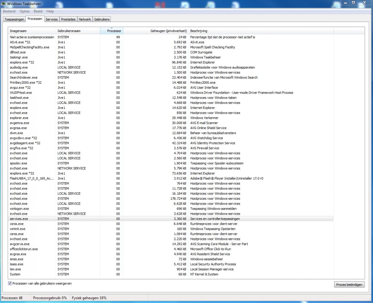The image size is (373, 303).
Task: Open the Opties menu
Action: click(x=25, y=11)
